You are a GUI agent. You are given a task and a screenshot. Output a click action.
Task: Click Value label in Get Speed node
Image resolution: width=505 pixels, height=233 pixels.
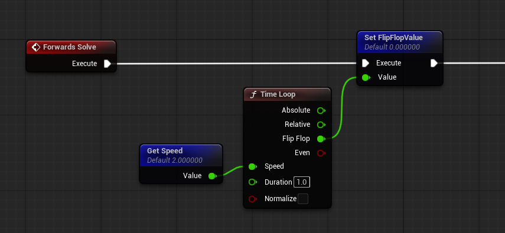point(193,176)
